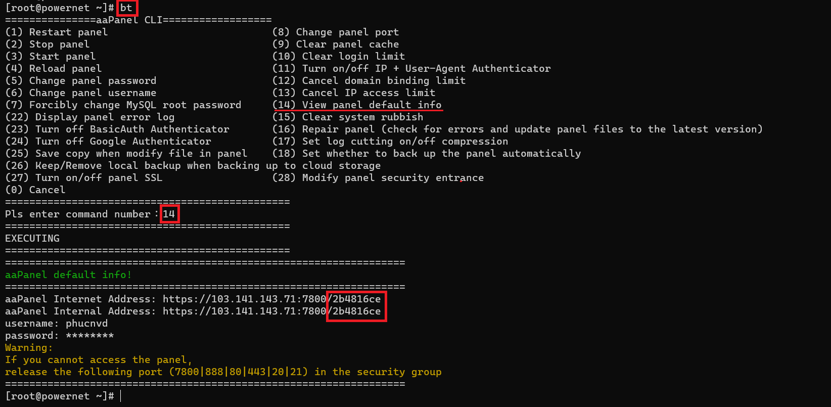Click the 'bt' command at the first prompt
Screen dimensions: 831x407
pos(126,8)
